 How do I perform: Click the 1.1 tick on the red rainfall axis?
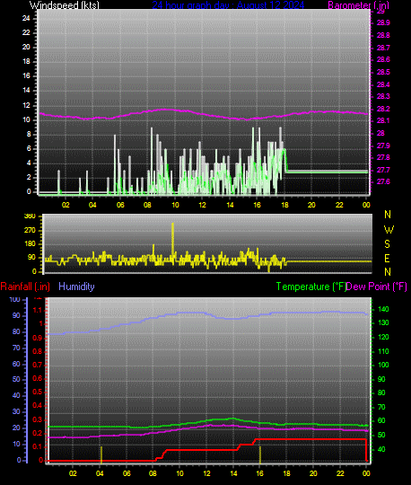[x=38, y=310]
